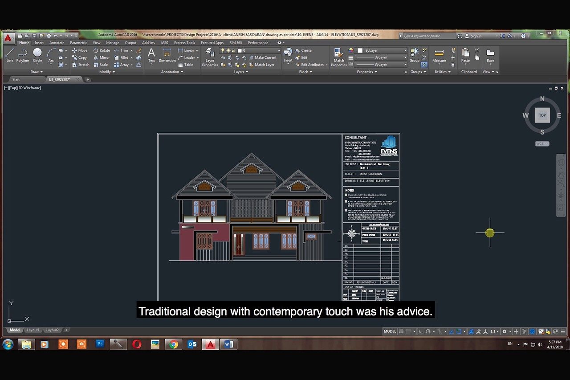The image size is (570, 380).
Task: Select the Line drawing tool
Action: (x=10, y=55)
